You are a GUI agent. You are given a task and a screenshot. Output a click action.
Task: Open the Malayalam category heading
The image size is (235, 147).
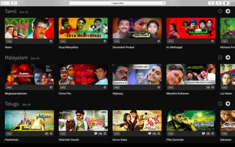(16, 58)
